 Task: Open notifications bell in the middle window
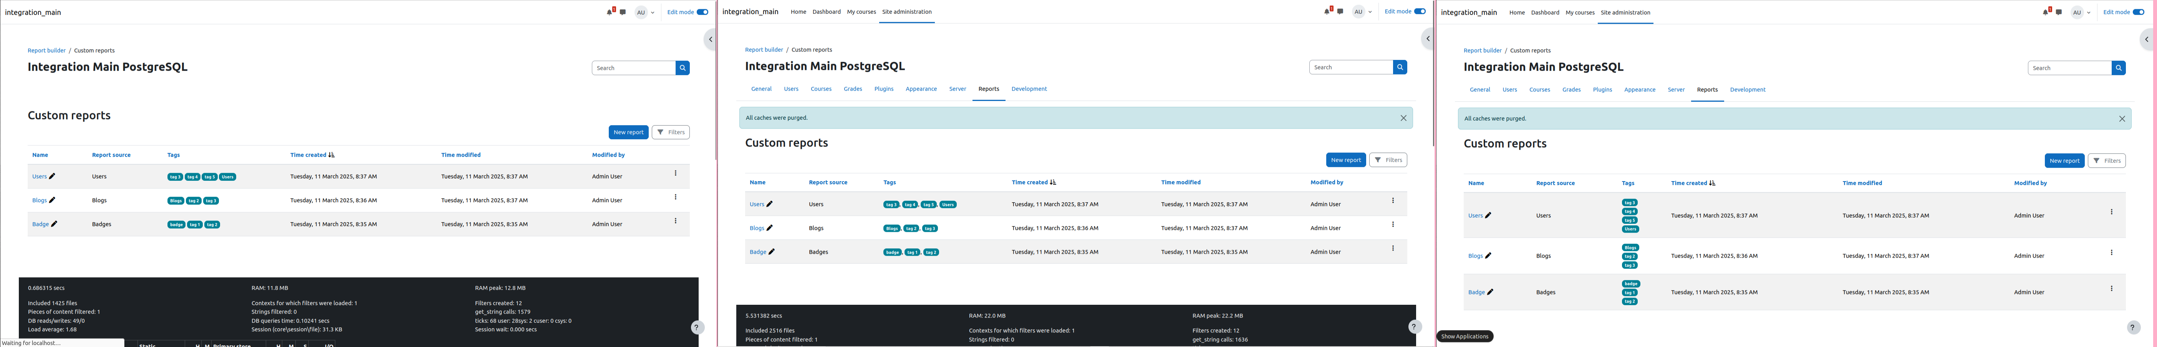(1327, 11)
